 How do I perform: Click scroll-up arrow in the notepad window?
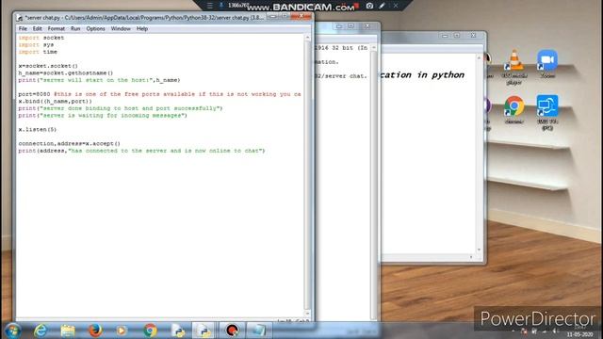point(479,57)
